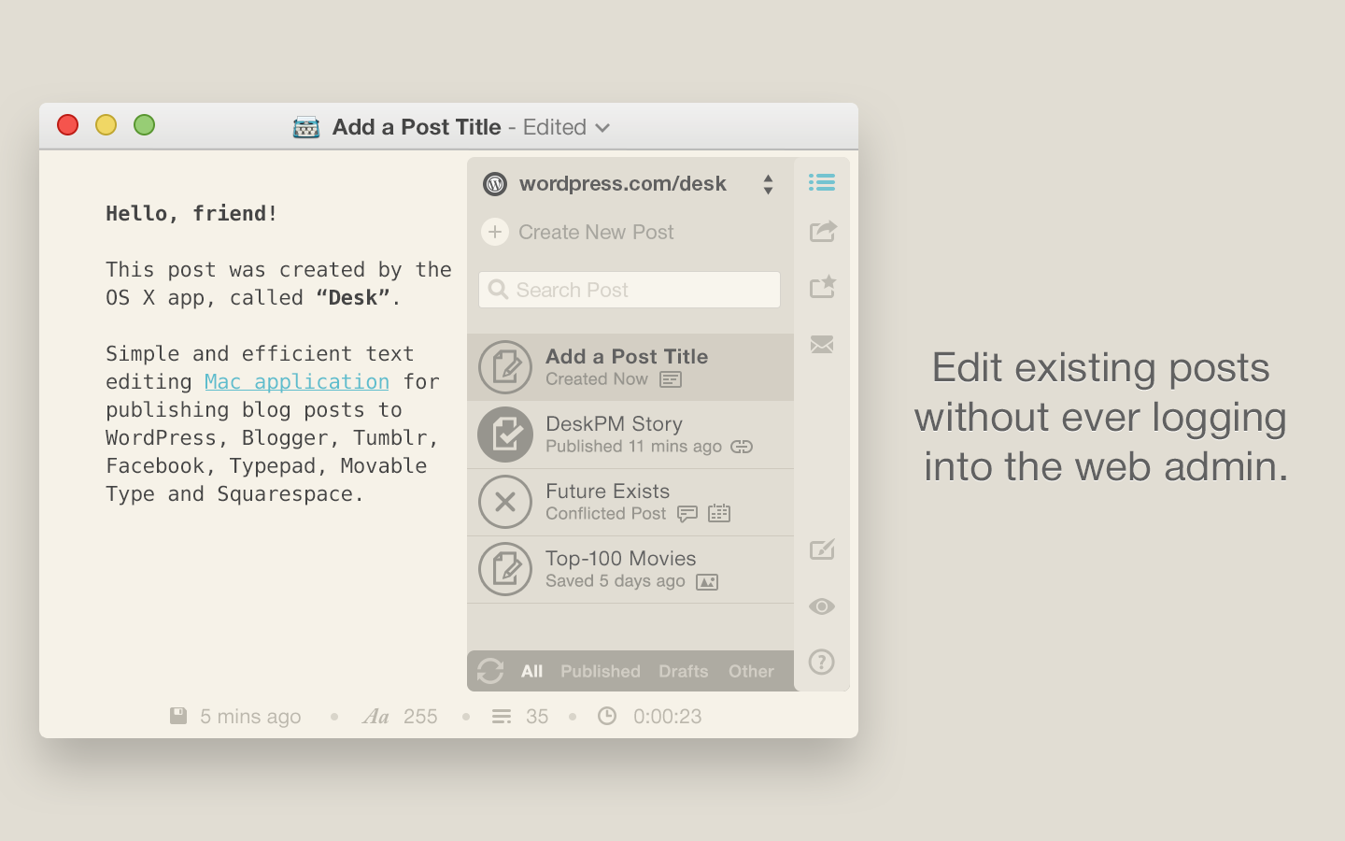The image size is (1345, 841).
Task: Select the wordpress.com/desk blog name
Action: [x=623, y=184]
